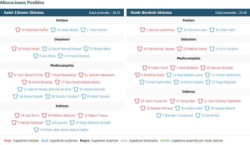Open player 22 Kevin Monnet-Paquet
Viewport: 250px width, 145px height.
[x=65, y=49]
